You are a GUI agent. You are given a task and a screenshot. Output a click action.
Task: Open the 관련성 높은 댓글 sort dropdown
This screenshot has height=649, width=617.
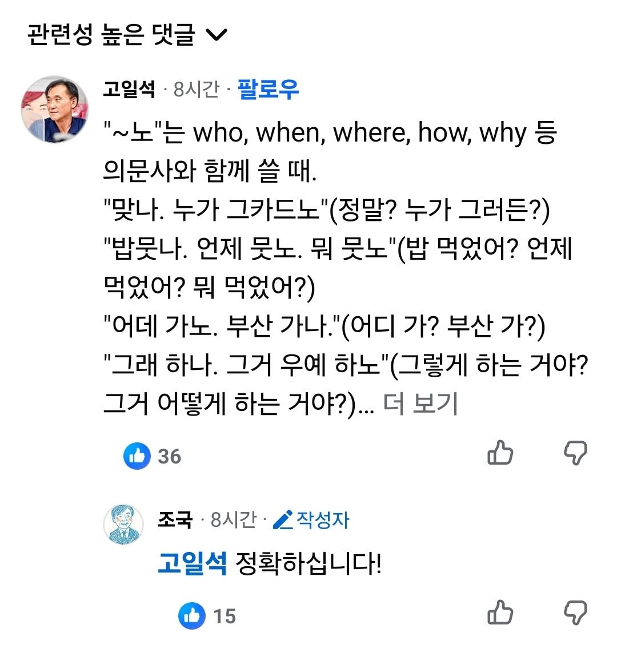[127, 34]
